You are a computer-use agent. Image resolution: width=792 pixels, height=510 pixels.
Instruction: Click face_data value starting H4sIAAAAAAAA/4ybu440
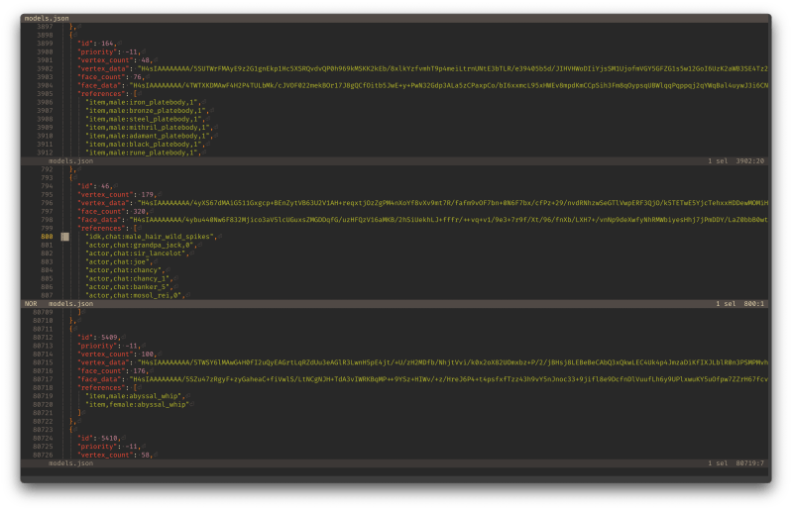[x=448, y=220]
